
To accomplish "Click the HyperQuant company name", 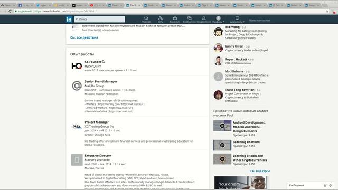I will click(93, 66).
